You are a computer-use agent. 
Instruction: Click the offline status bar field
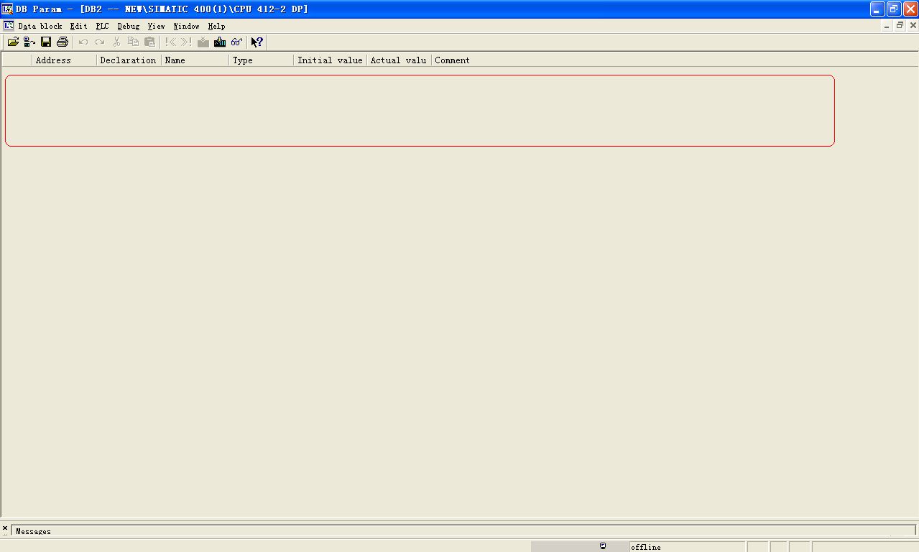pyautogui.click(x=687, y=547)
